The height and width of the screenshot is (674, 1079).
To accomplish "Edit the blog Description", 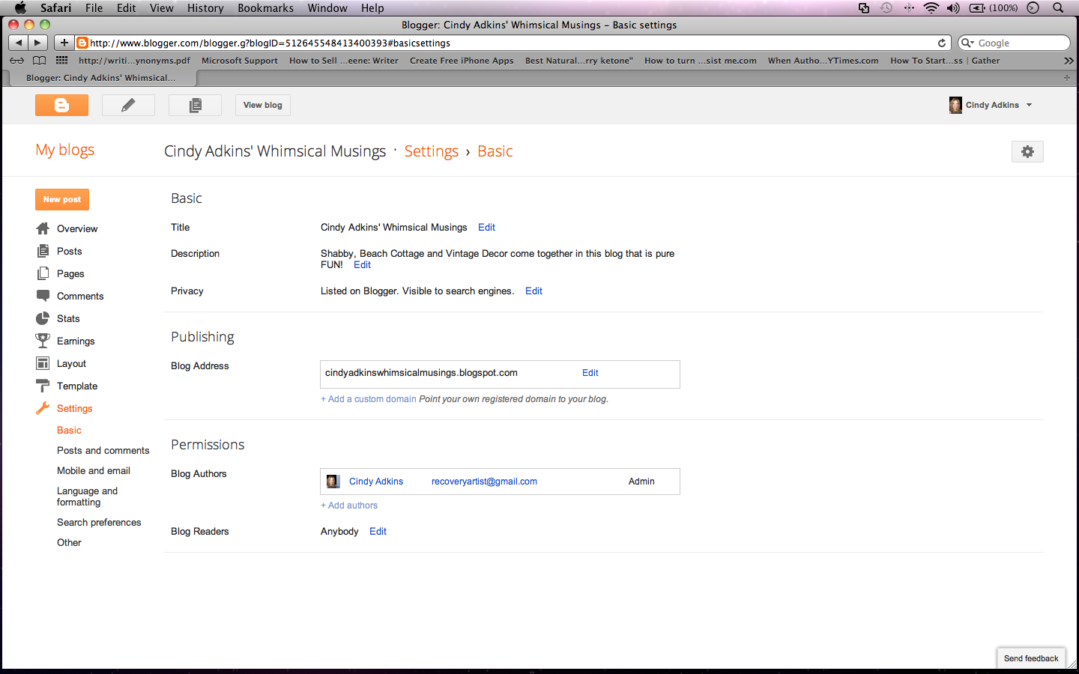I will click(x=362, y=264).
